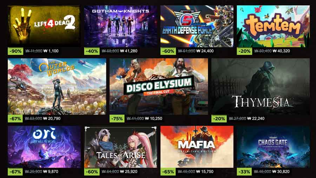This screenshot has height=178, width=316.
Task: Select the Earth Defense Force 5 tile
Action: pyautogui.click(x=197, y=26)
